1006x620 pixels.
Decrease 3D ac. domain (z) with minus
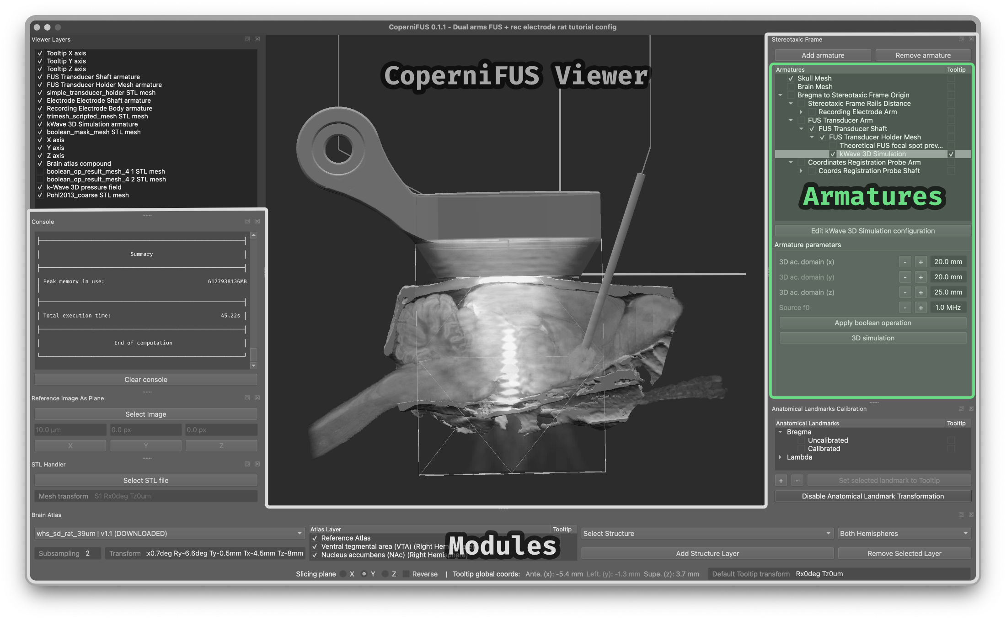905,292
